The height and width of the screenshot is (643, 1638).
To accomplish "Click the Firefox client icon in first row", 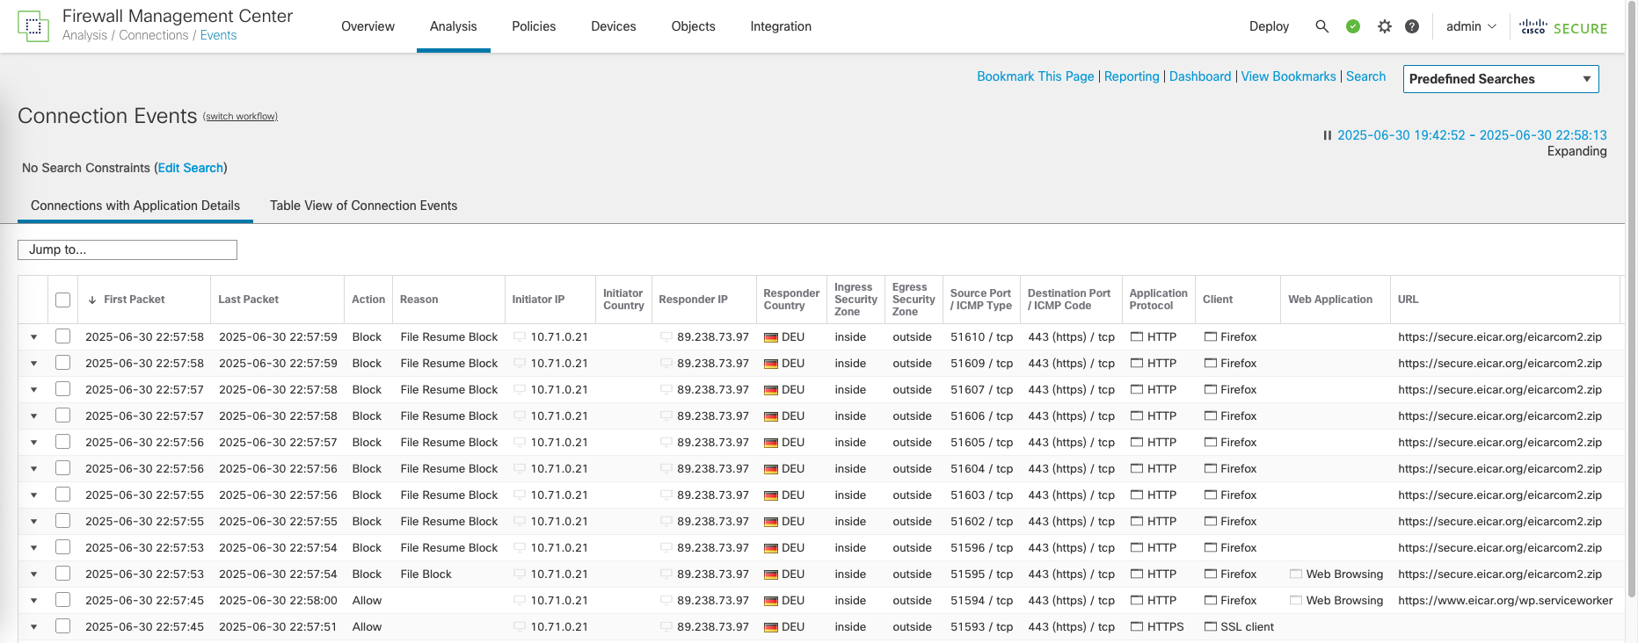I will click(x=1211, y=336).
